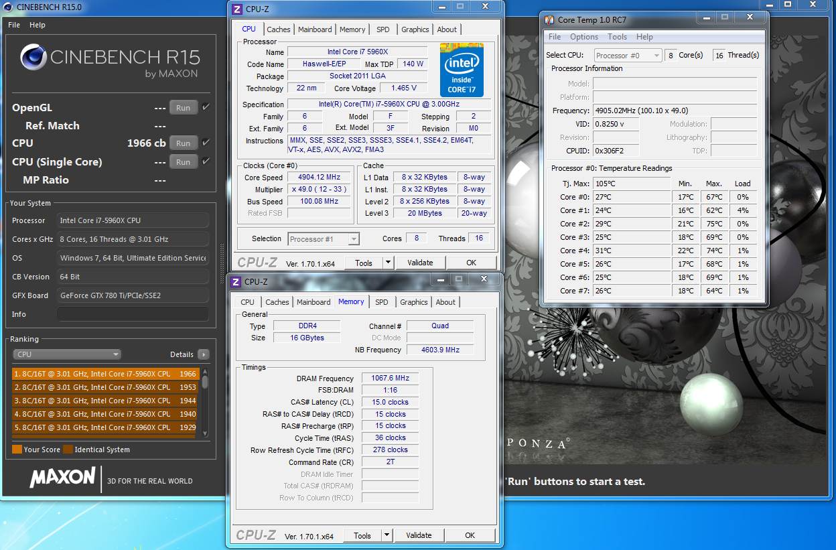
Task: Click Tools button in bottom CPU-Z window
Action: click(362, 535)
